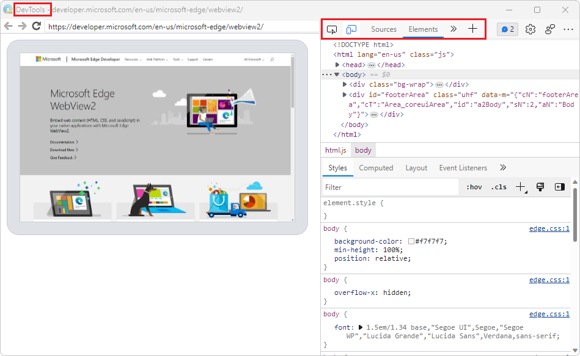Click the browser reload icon
The image size is (580, 356).
click(35, 26)
